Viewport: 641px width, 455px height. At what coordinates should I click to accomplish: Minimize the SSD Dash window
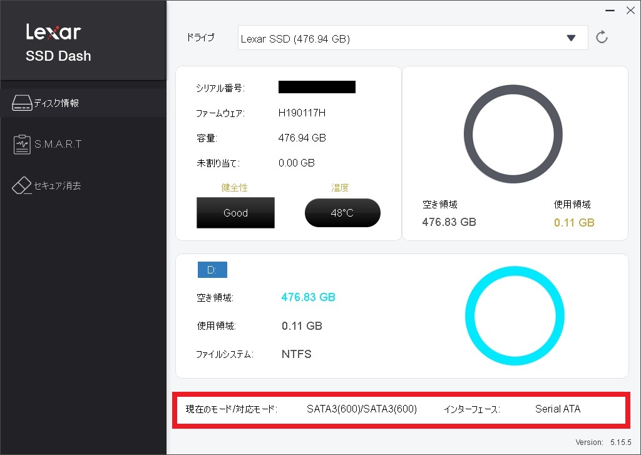click(x=610, y=11)
